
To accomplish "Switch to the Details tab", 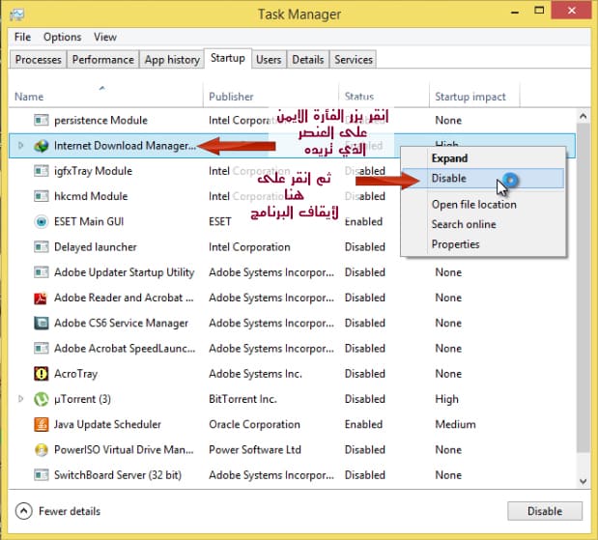I will pyautogui.click(x=308, y=60).
